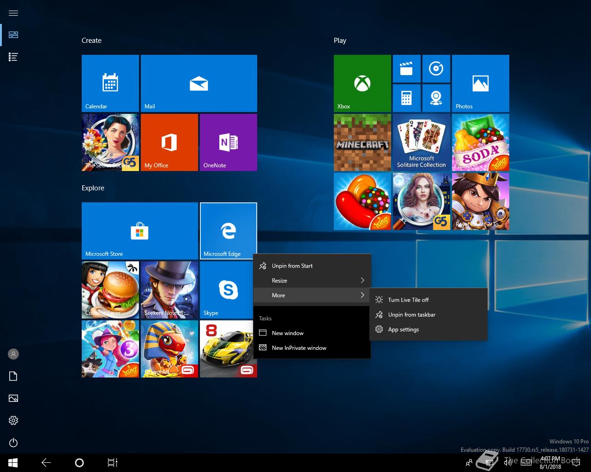Image resolution: width=591 pixels, height=472 pixels.
Task: Open Task View on the taskbar
Action: (x=113, y=463)
